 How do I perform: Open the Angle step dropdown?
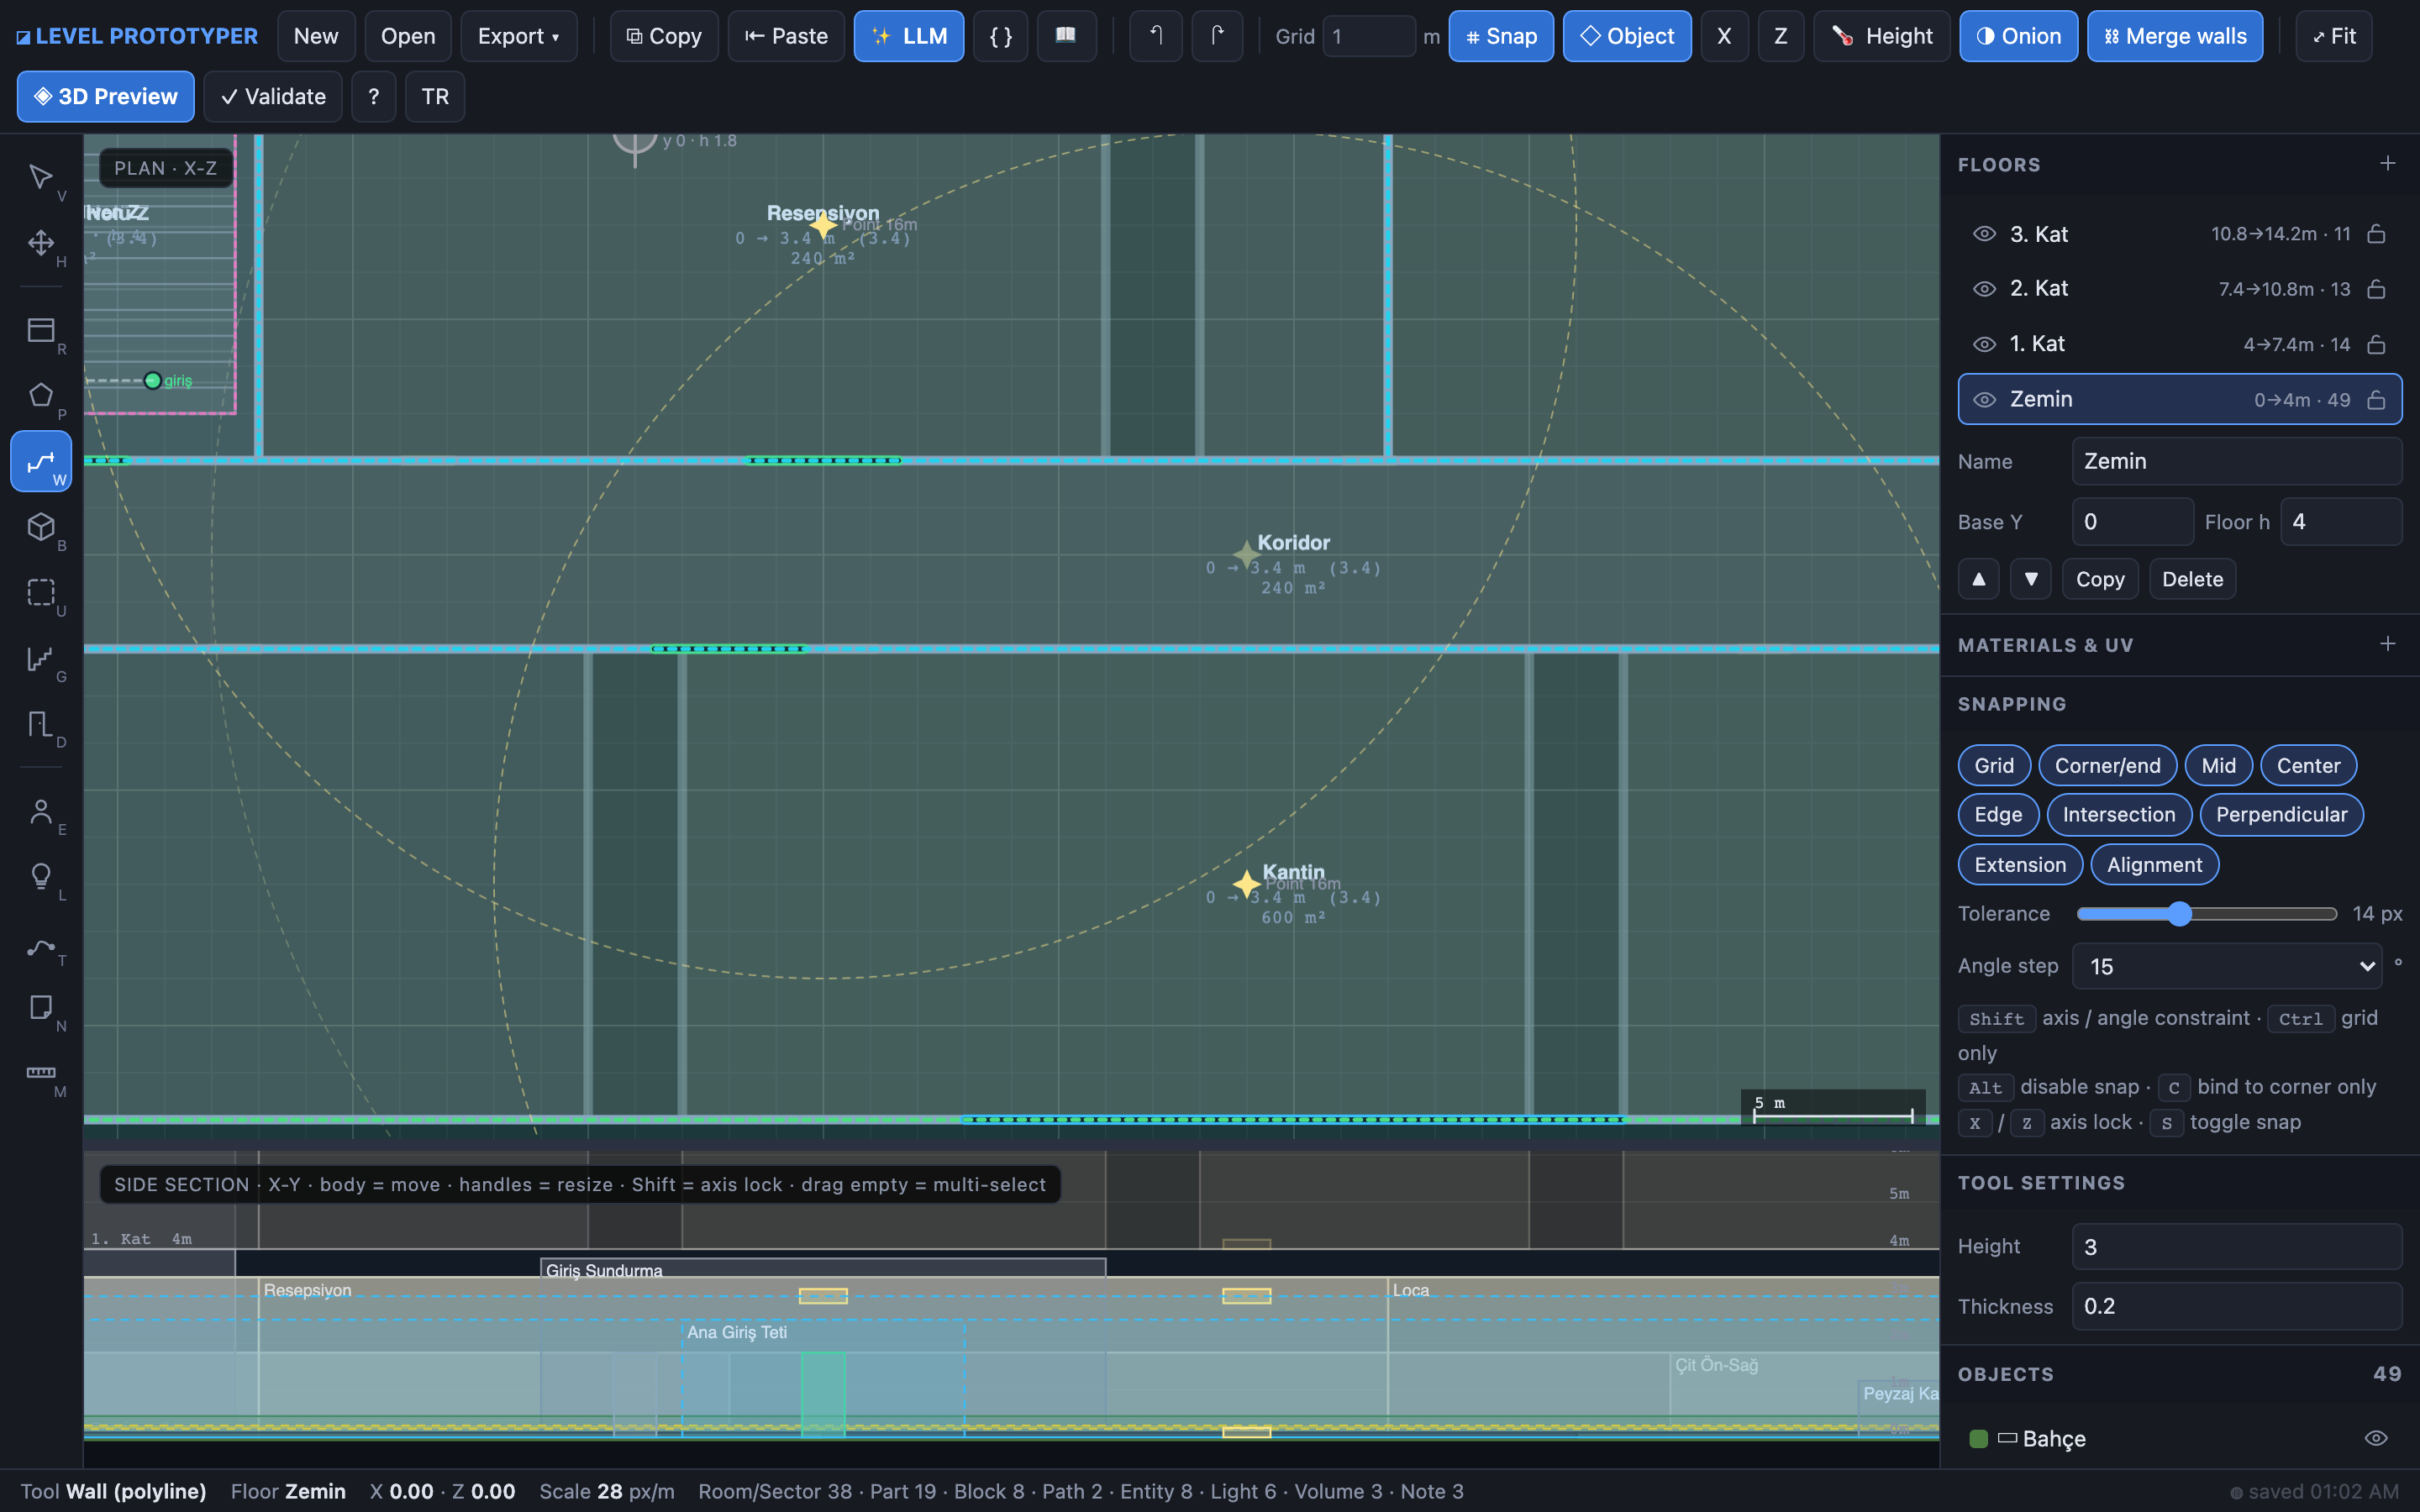coord(2227,967)
